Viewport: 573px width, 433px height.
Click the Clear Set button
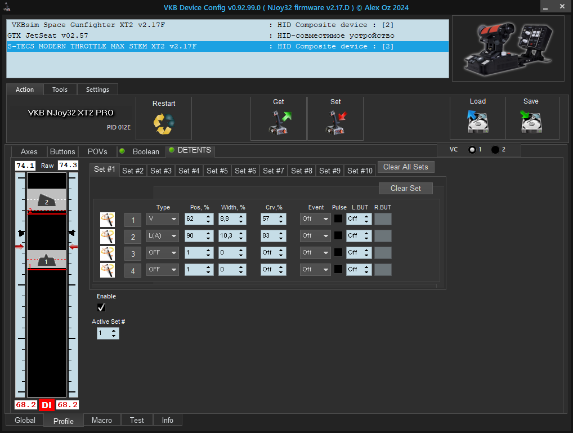(406, 188)
